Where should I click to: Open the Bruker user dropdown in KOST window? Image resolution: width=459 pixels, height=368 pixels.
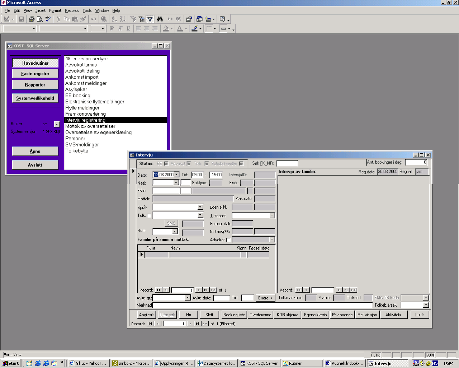pos(57,124)
